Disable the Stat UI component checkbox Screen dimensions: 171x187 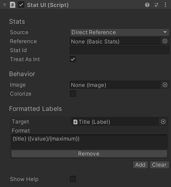tap(21, 5)
